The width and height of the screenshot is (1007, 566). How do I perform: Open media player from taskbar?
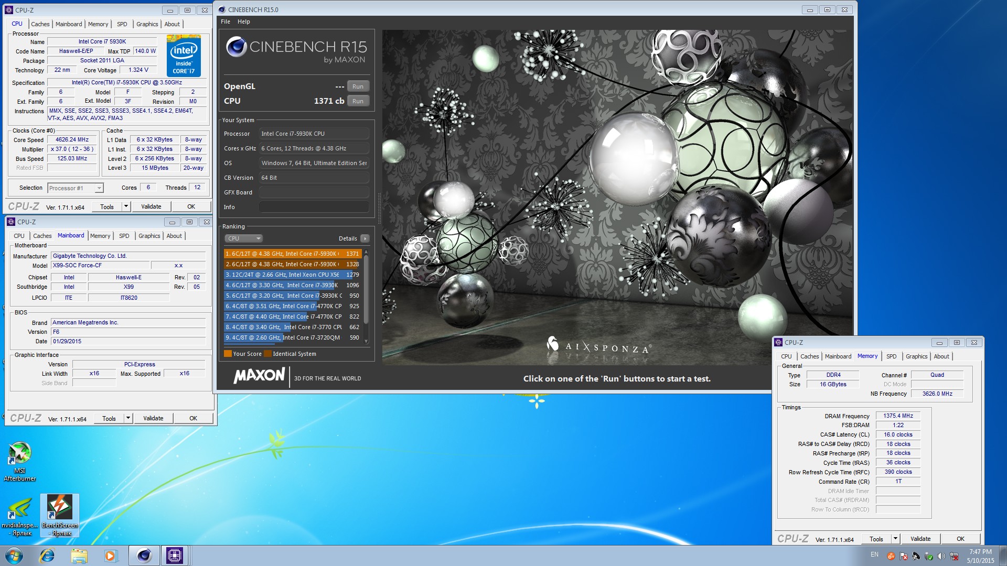tap(110, 556)
